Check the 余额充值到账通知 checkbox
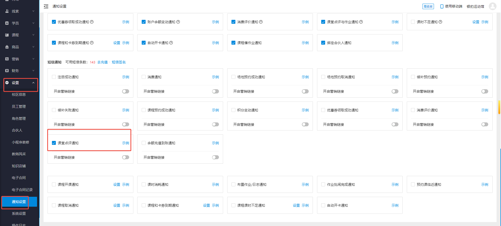The height and width of the screenshot is (226, 501). [x=144, y=143]
